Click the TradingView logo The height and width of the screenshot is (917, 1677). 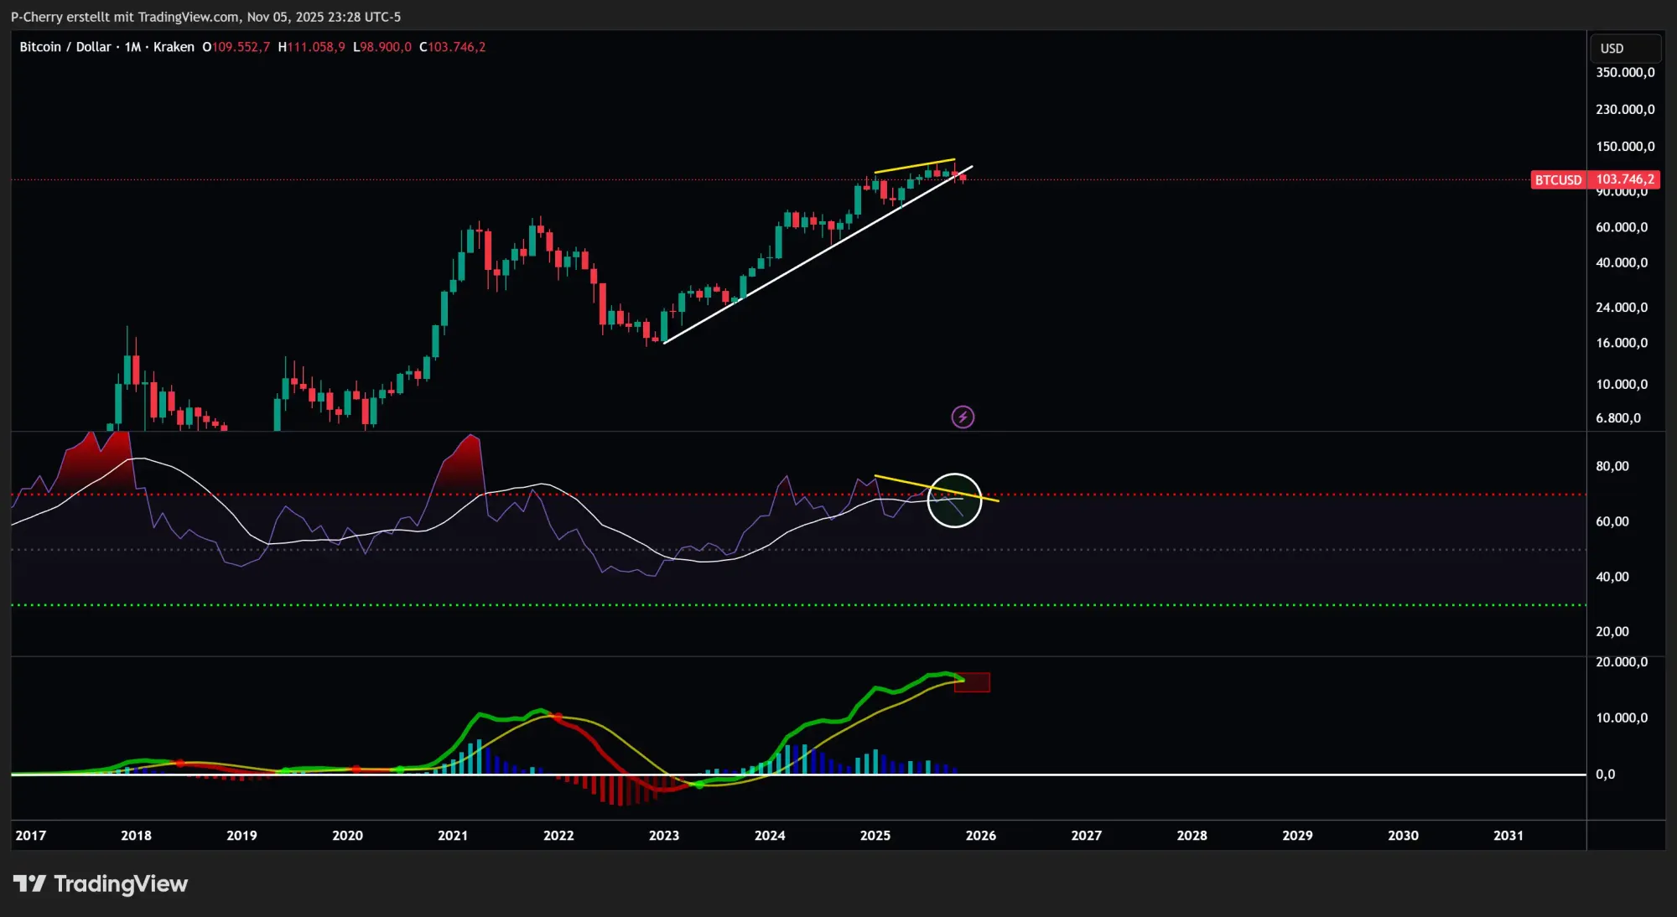pos(101,883)
